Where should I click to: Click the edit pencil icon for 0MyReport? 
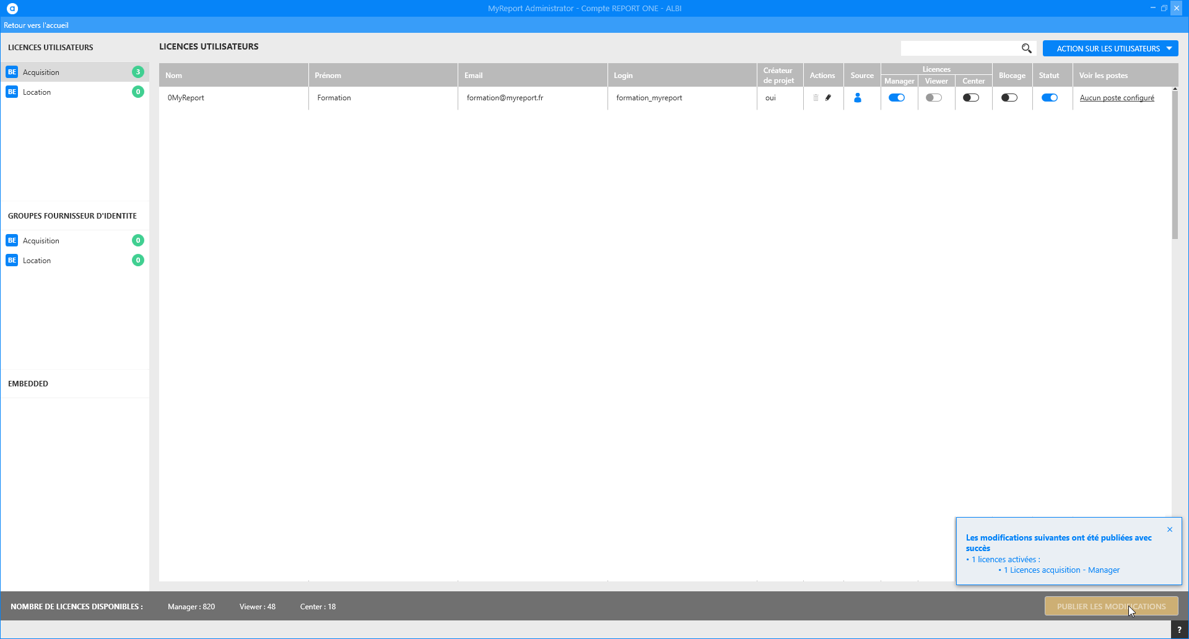pyautogui.click(x=828, y=98)
